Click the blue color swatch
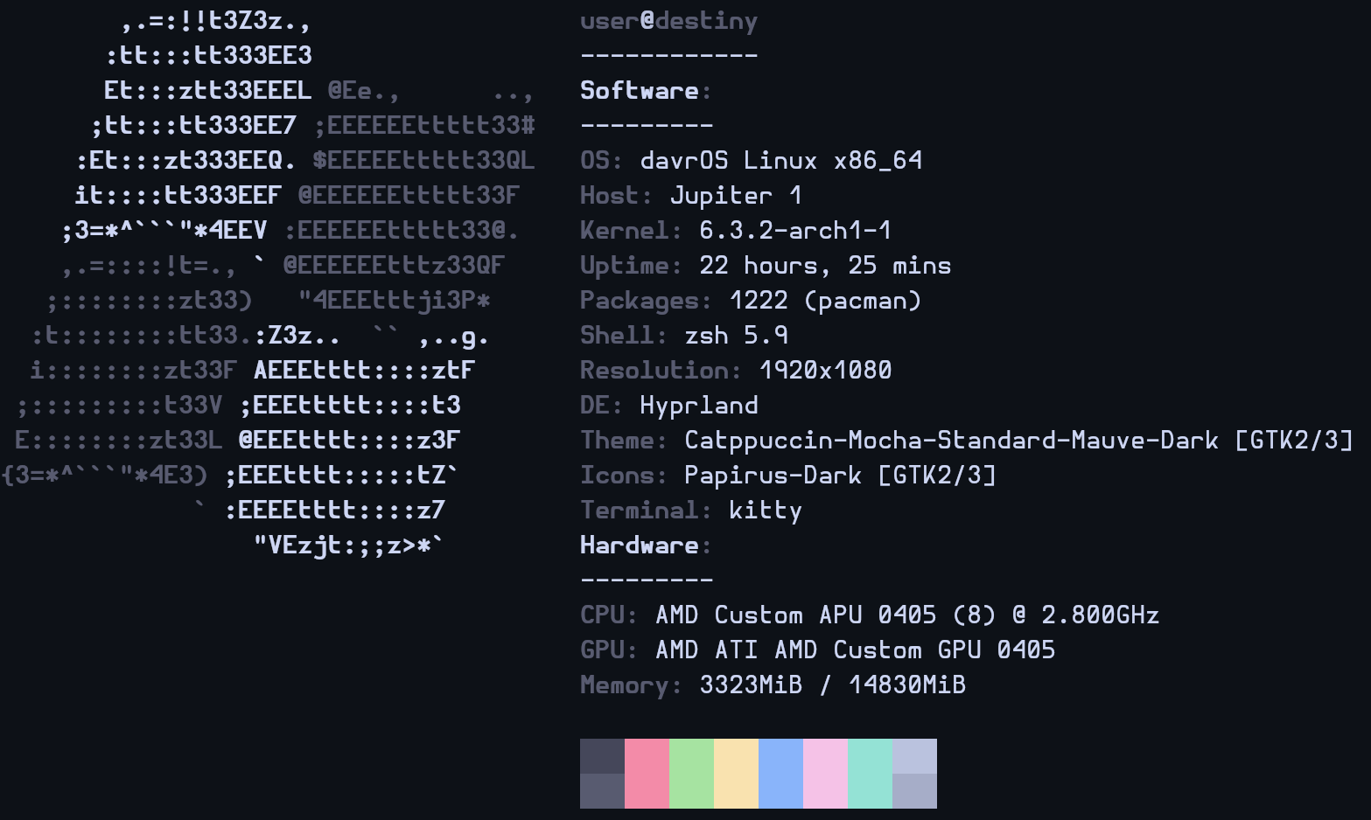This screenshot has height=820, width=1371. (x=781, y=774)
